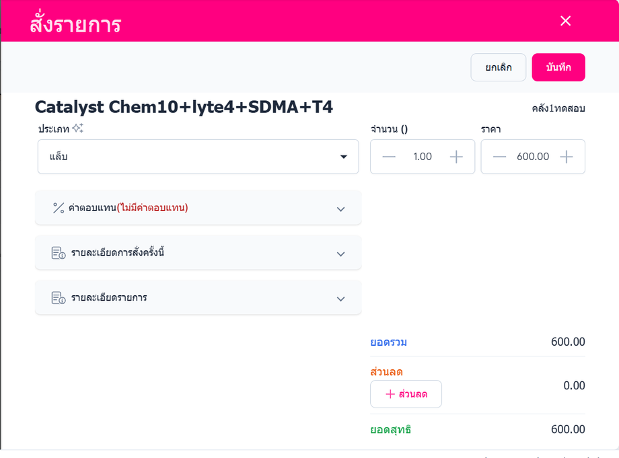The height and width of the screenshot is (458, 619).
Task: Click the บันทึก save button
Action: tap(558, 67)
